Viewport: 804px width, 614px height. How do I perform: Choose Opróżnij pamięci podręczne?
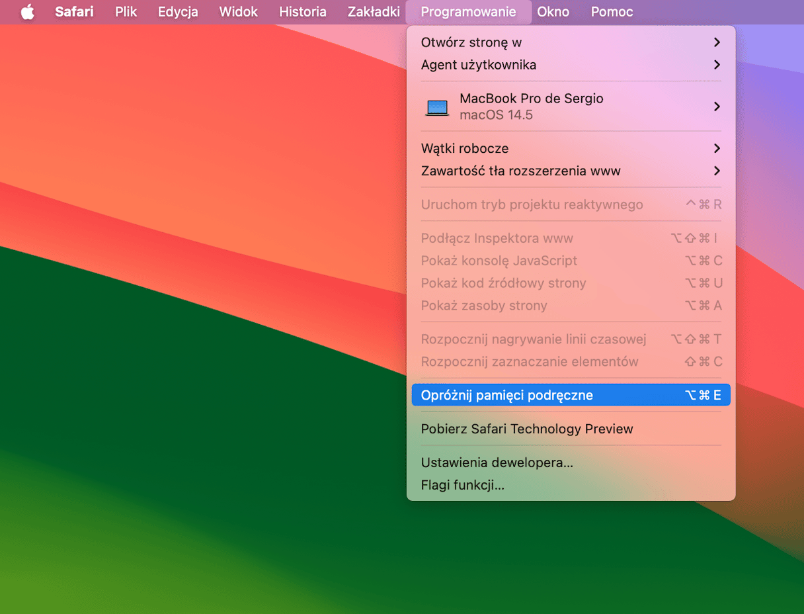click(571, 395)
